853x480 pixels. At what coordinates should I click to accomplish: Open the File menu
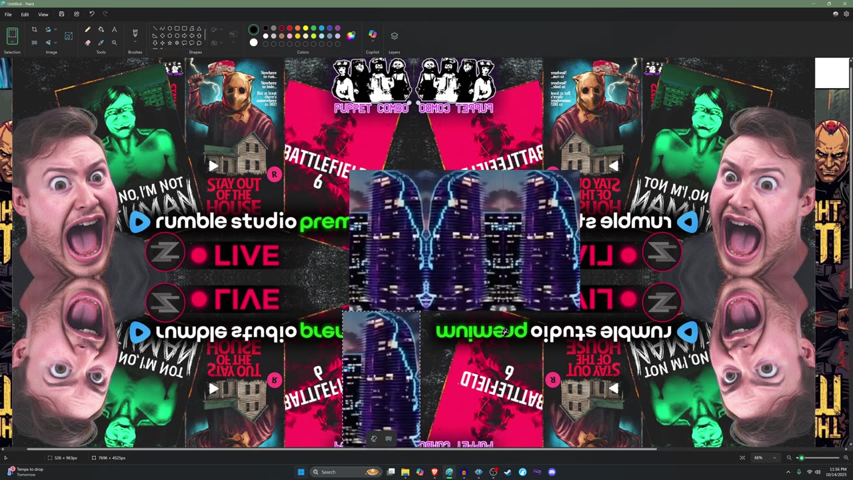click(x=8, y=14)
